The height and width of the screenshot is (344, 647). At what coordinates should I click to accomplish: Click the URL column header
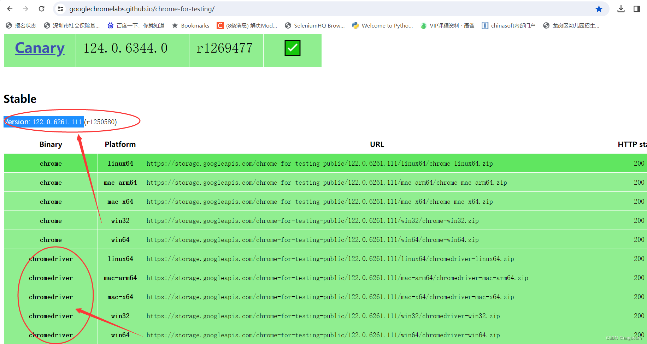click(377, 144)
